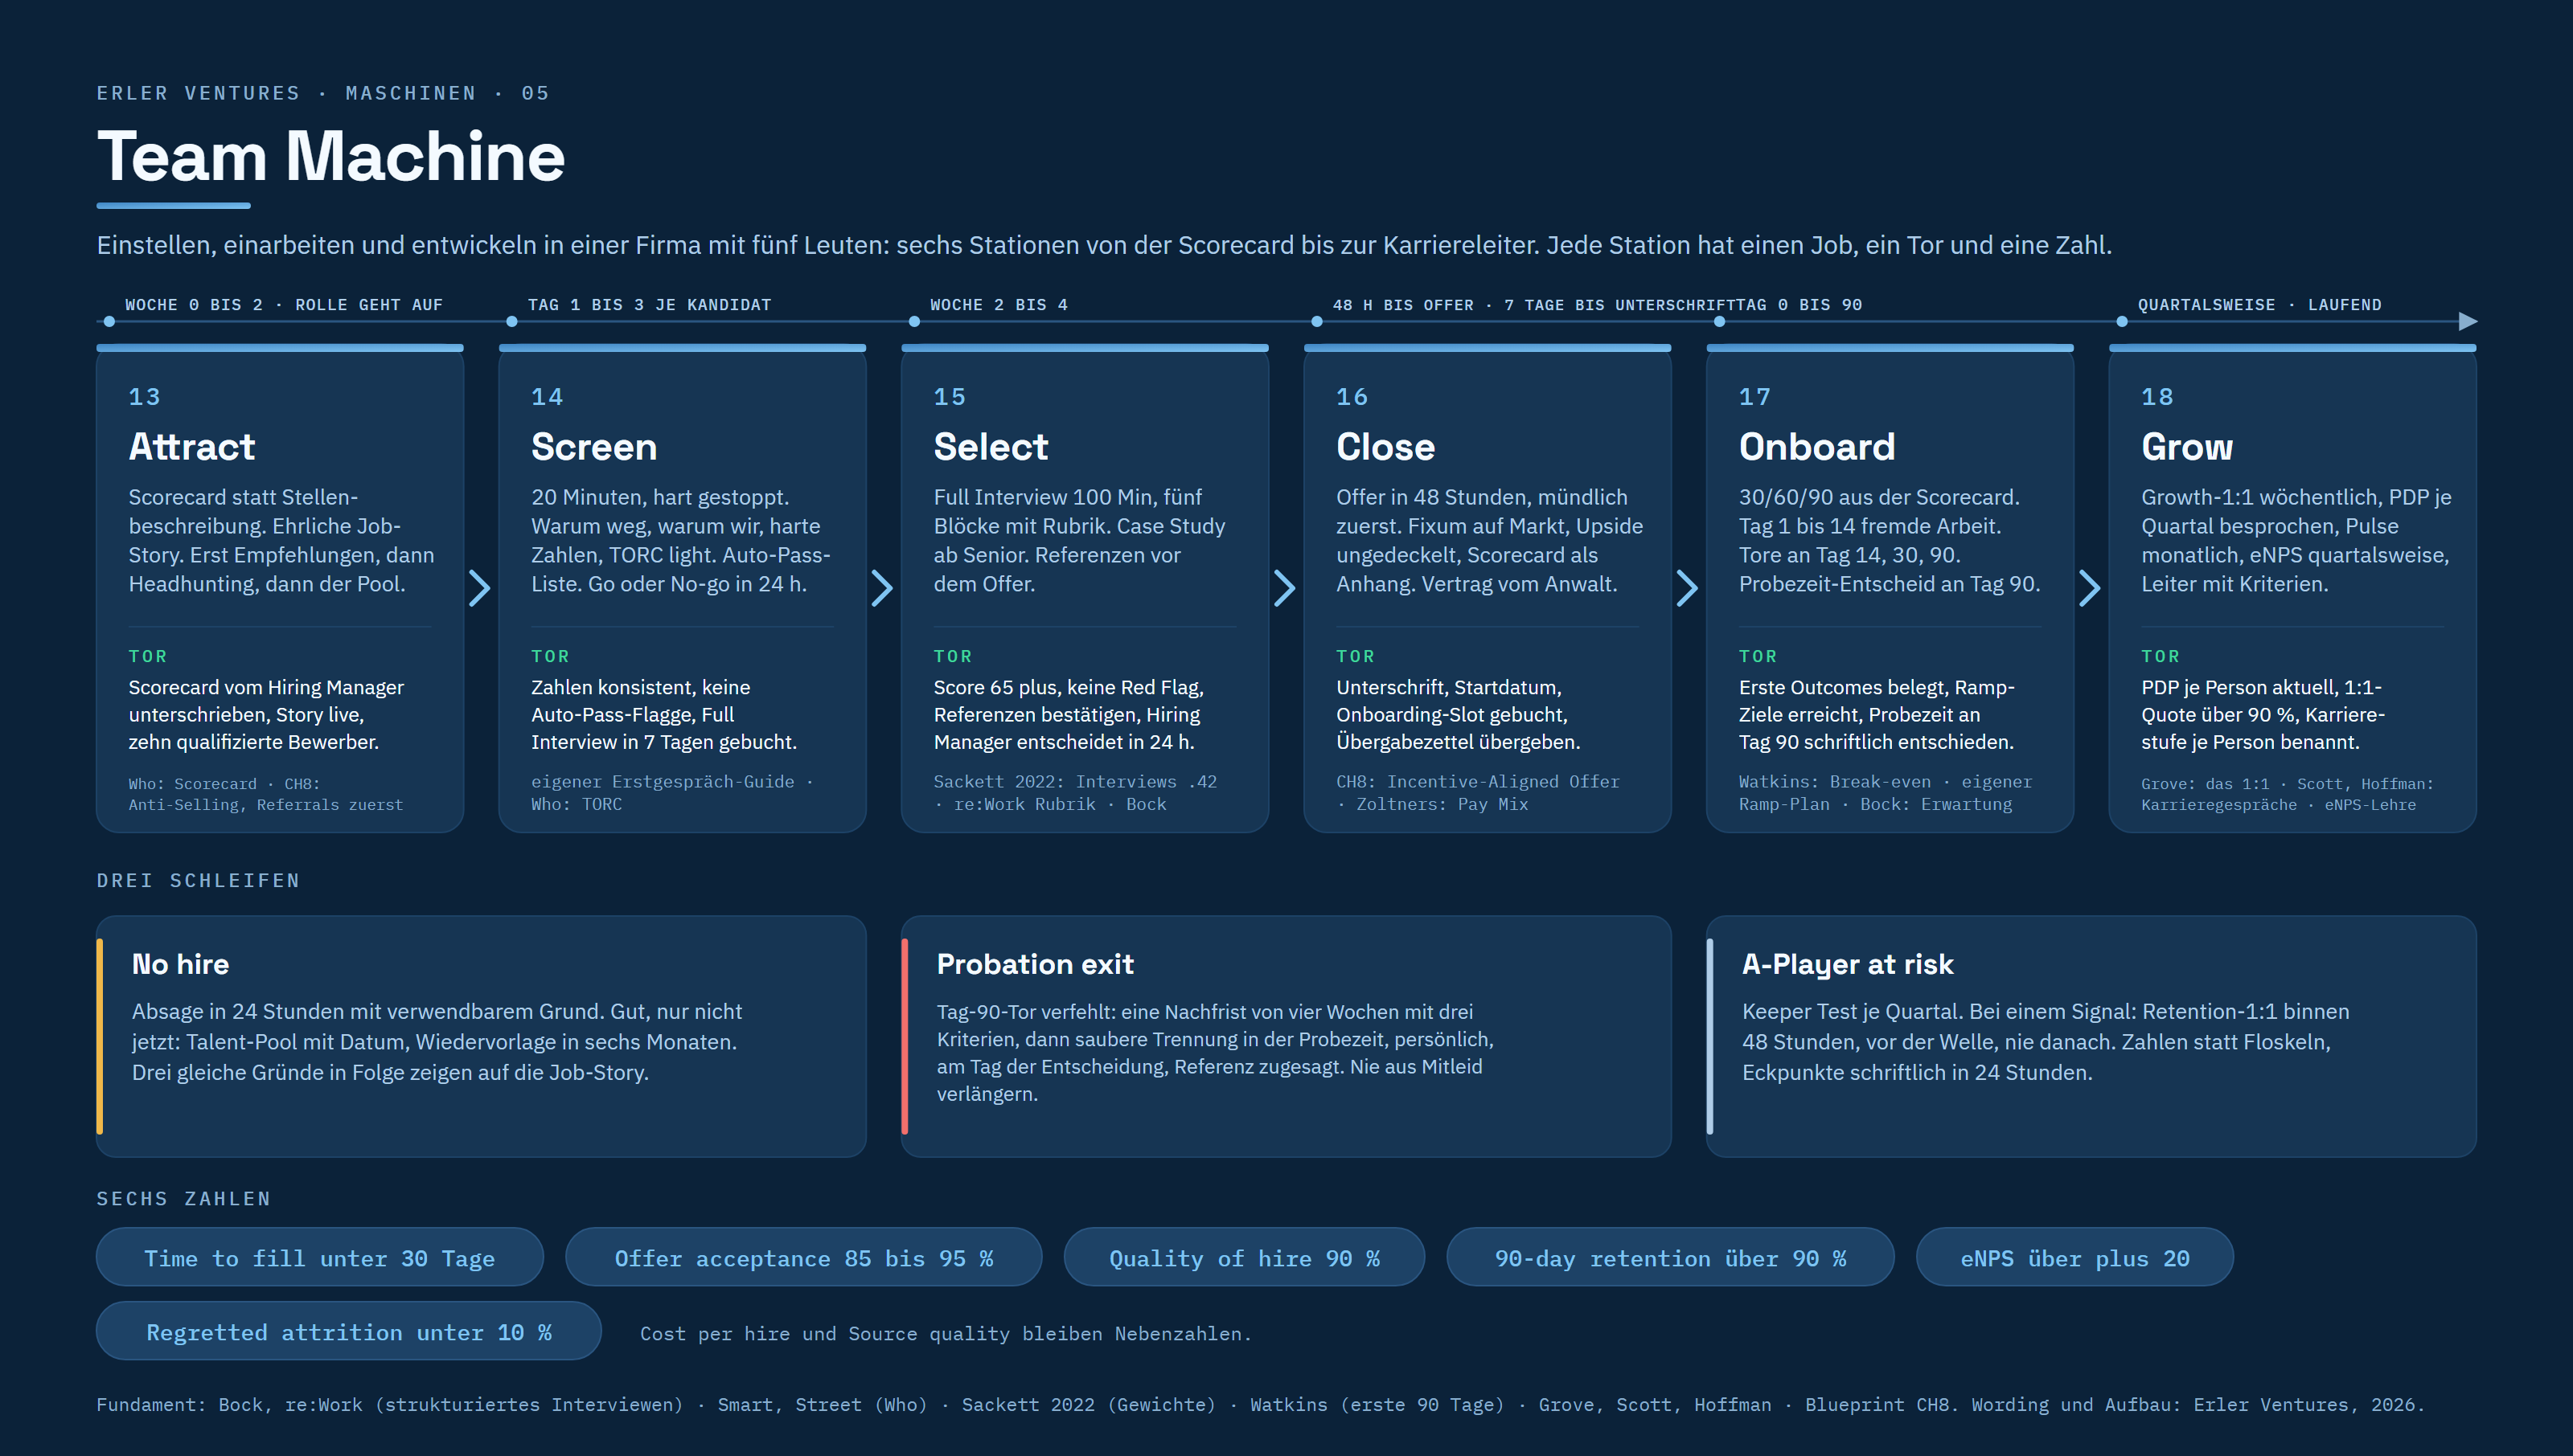Click the timeline dot for Woche 0 bis 2
The height and width of the screenshot is (1456, 2573).
(109, 321)
